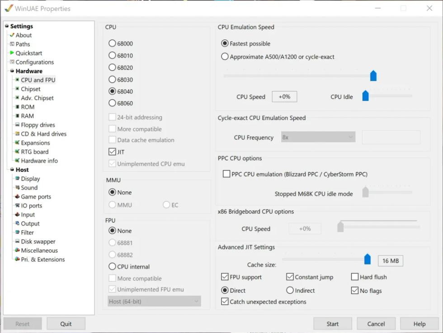This screenshot has height=333, width=443.
Task: Collapse the Host tree section
Action: point(12,170)
